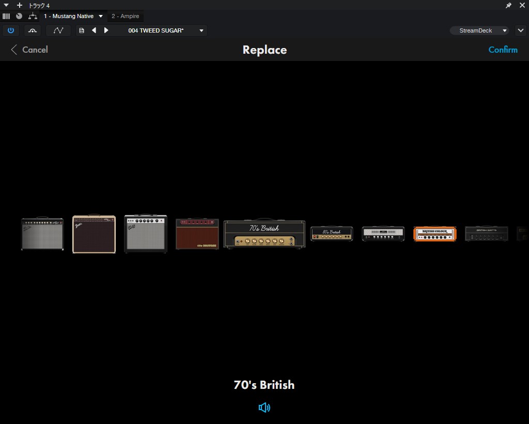
Task: Preview amp sound with speaker icon
Action: 264,407
